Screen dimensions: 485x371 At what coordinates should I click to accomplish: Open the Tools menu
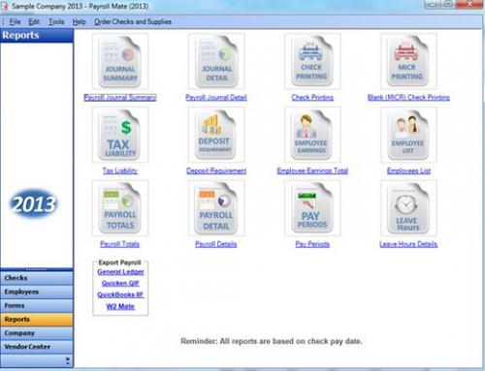[56, 21]
